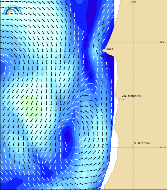Click the pale green patch in the ocean

(x=31, y=107)
